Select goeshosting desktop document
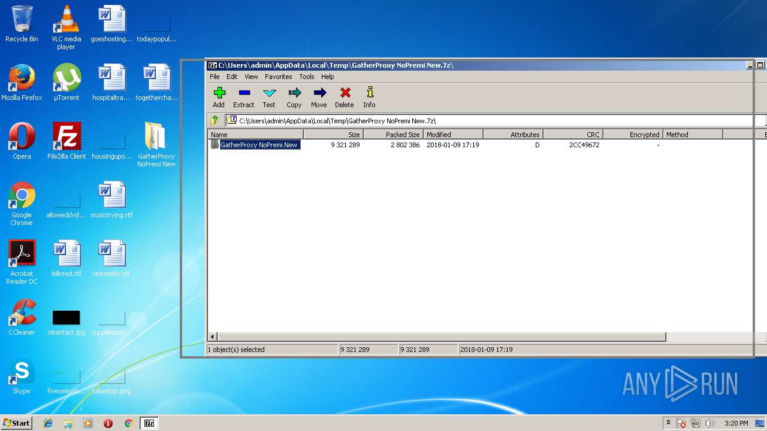Image resolution: width=767 pixels, height=431 pixels. (111, 24)
